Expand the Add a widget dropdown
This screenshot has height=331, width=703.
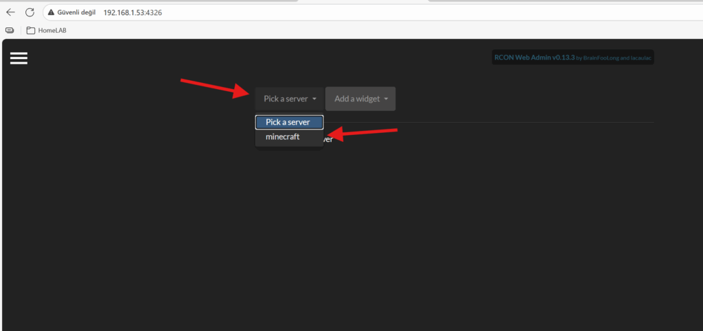coord(357,99)
